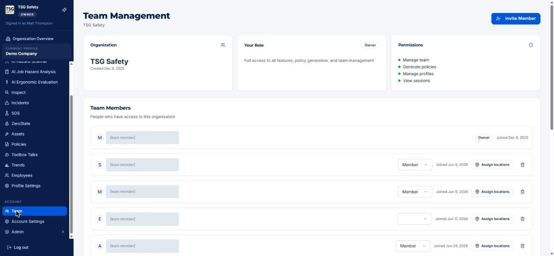Click the Employees people icon
Screen dimensions: 554x256
(7, 176)
